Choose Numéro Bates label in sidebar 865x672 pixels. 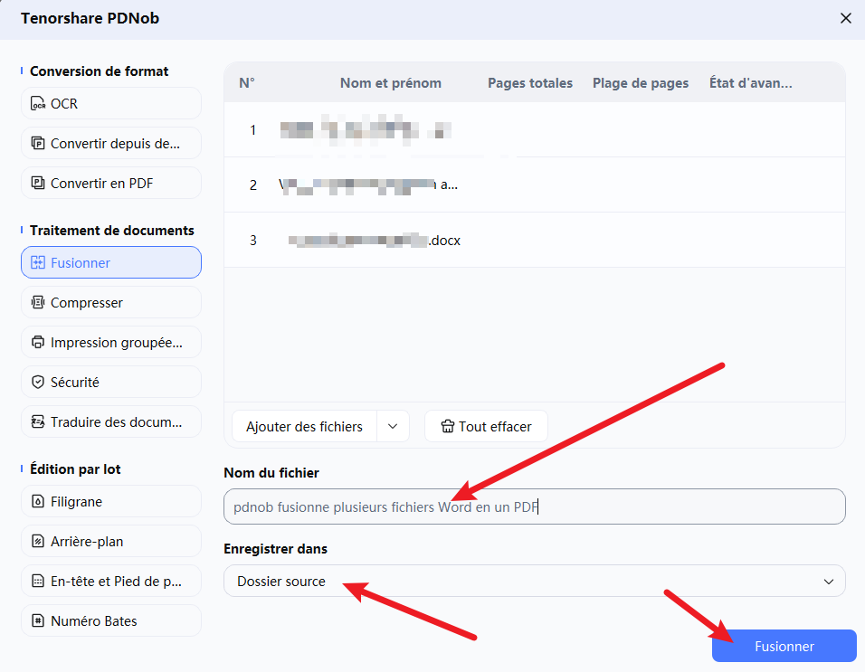(x=94, y=620)
